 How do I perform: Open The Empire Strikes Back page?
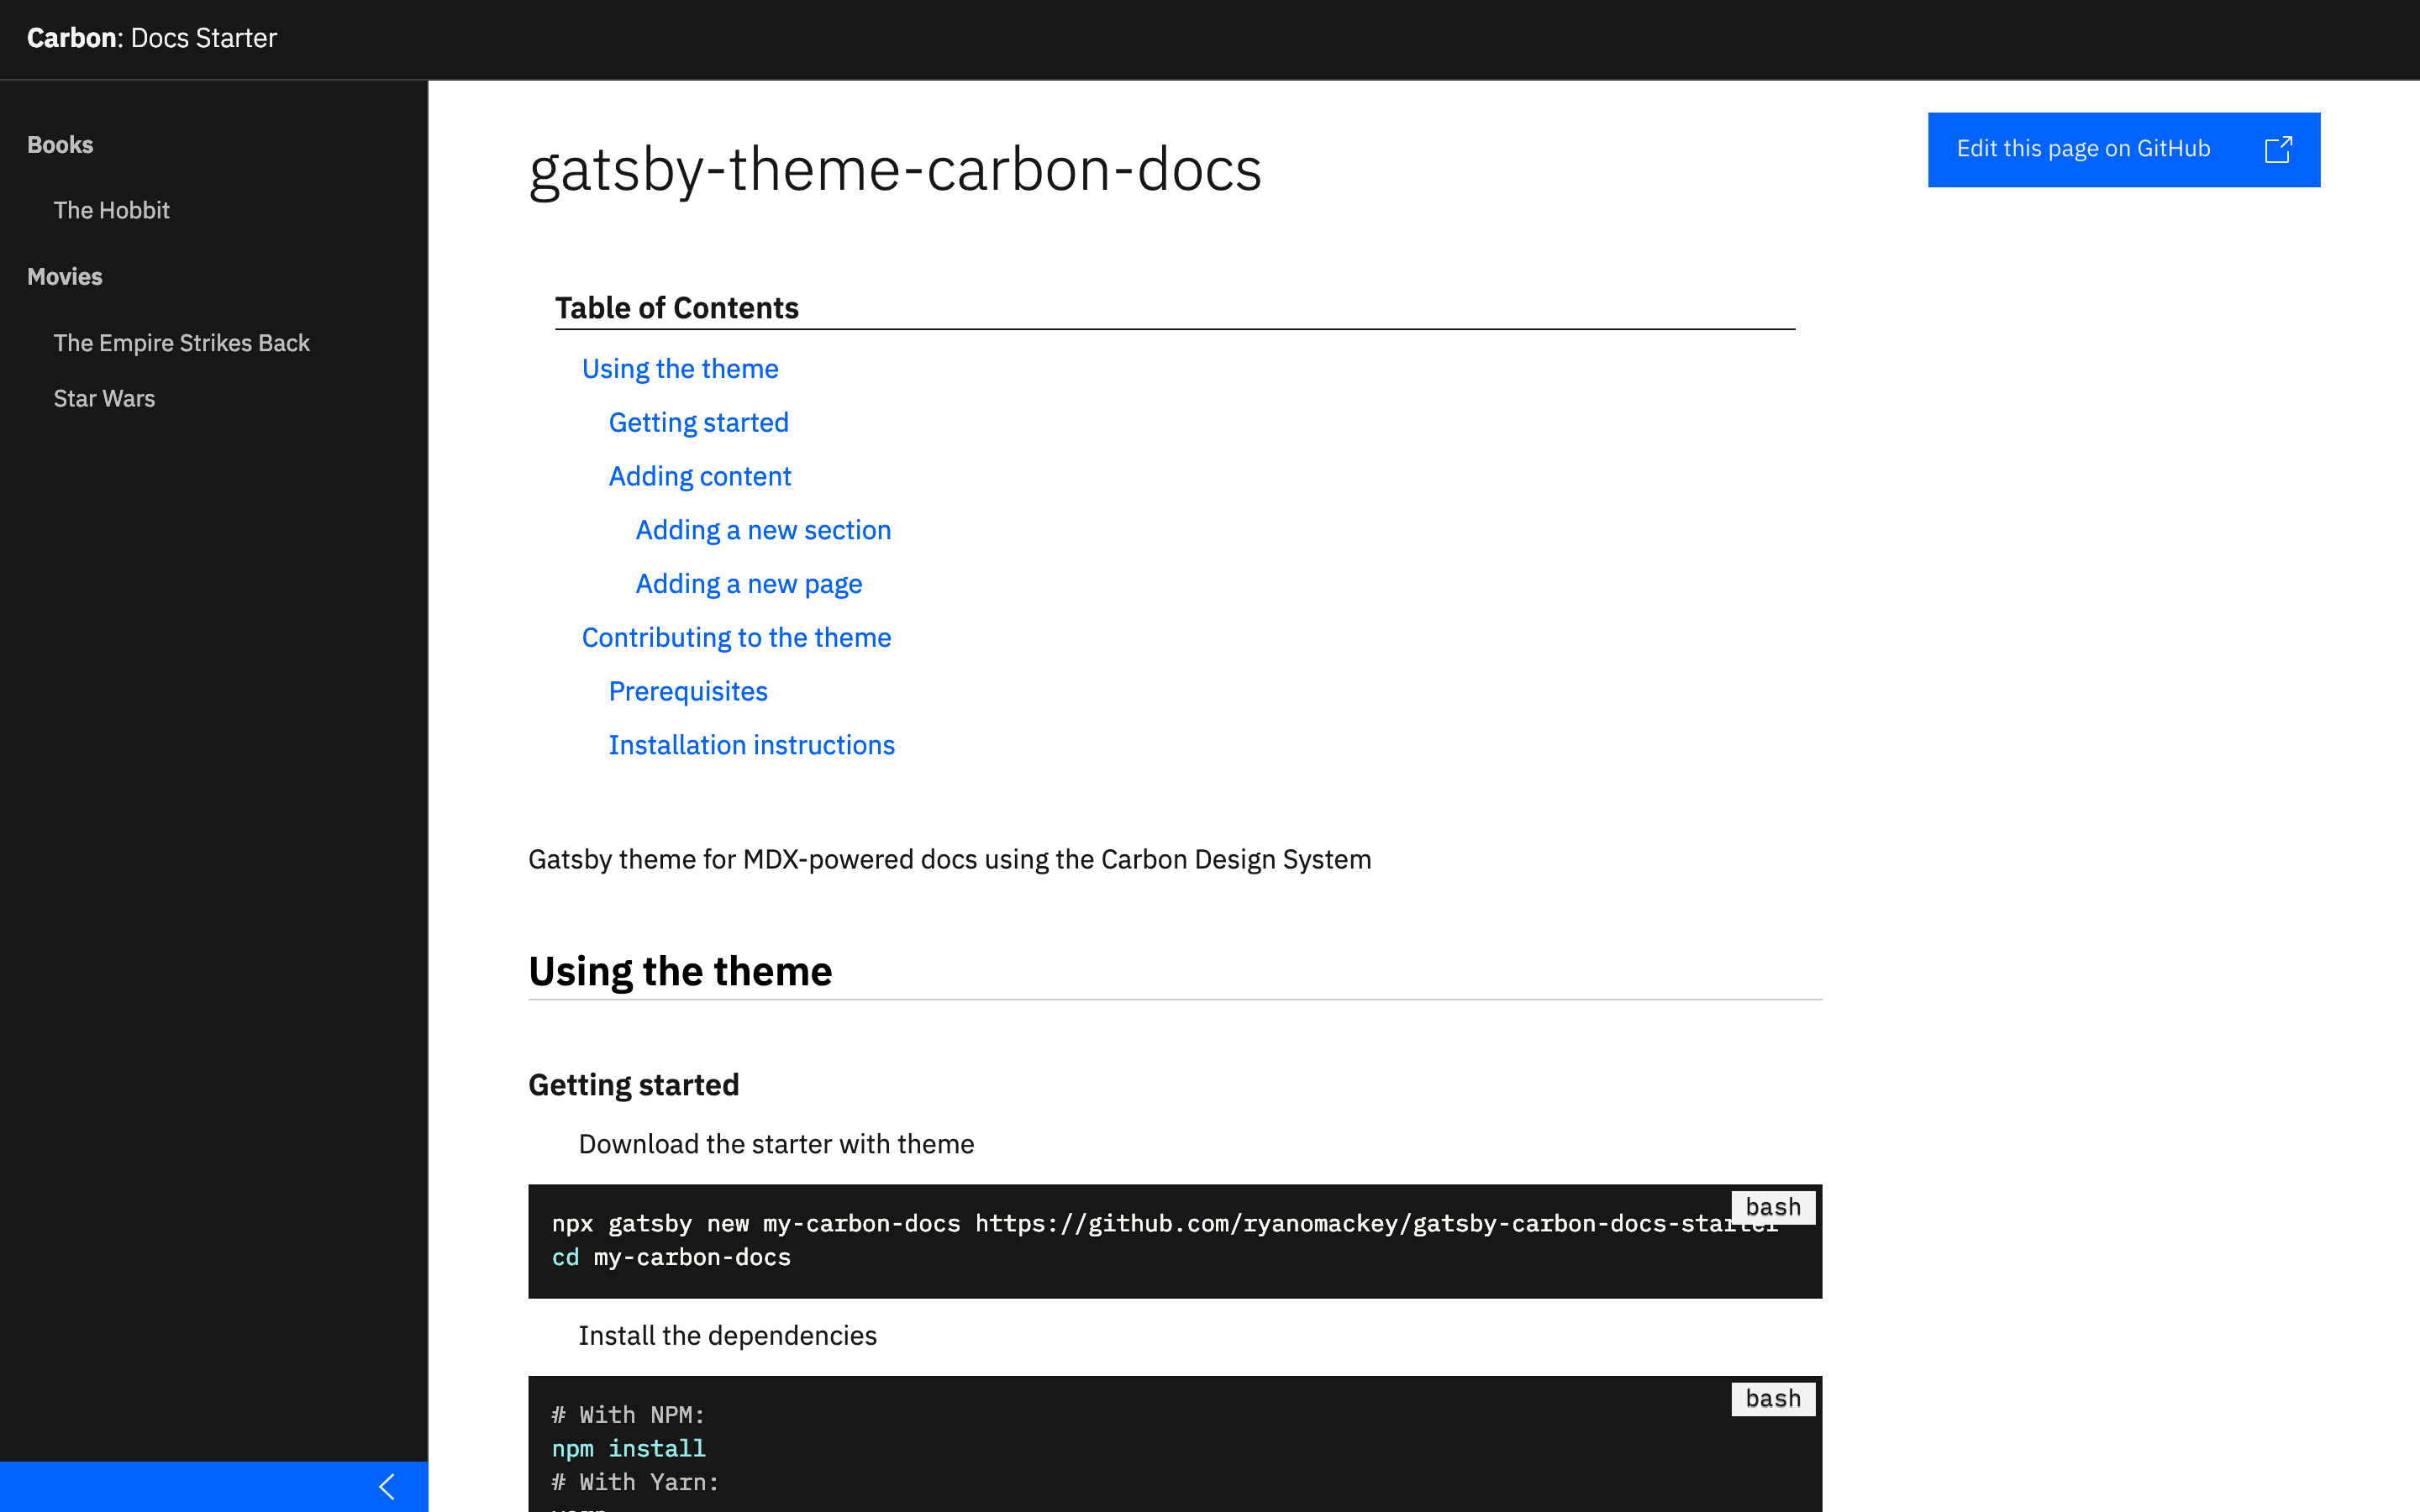181,343
